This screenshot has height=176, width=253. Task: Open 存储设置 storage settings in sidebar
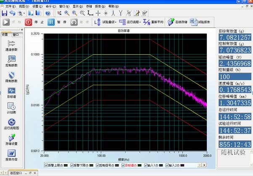11,140
